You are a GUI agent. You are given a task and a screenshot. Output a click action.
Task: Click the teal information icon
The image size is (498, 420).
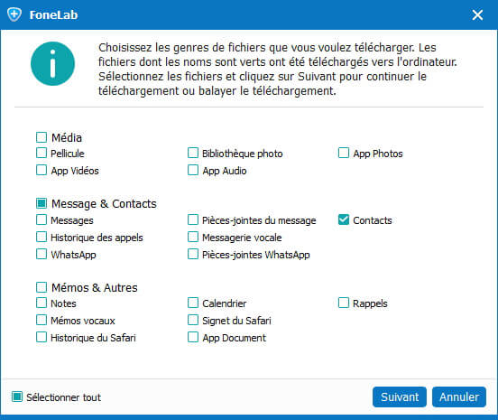52,63
